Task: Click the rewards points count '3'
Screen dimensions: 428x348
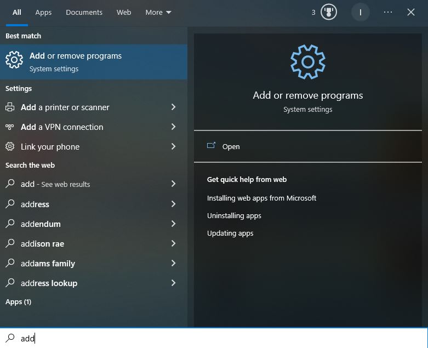Action: coord(313,12)
